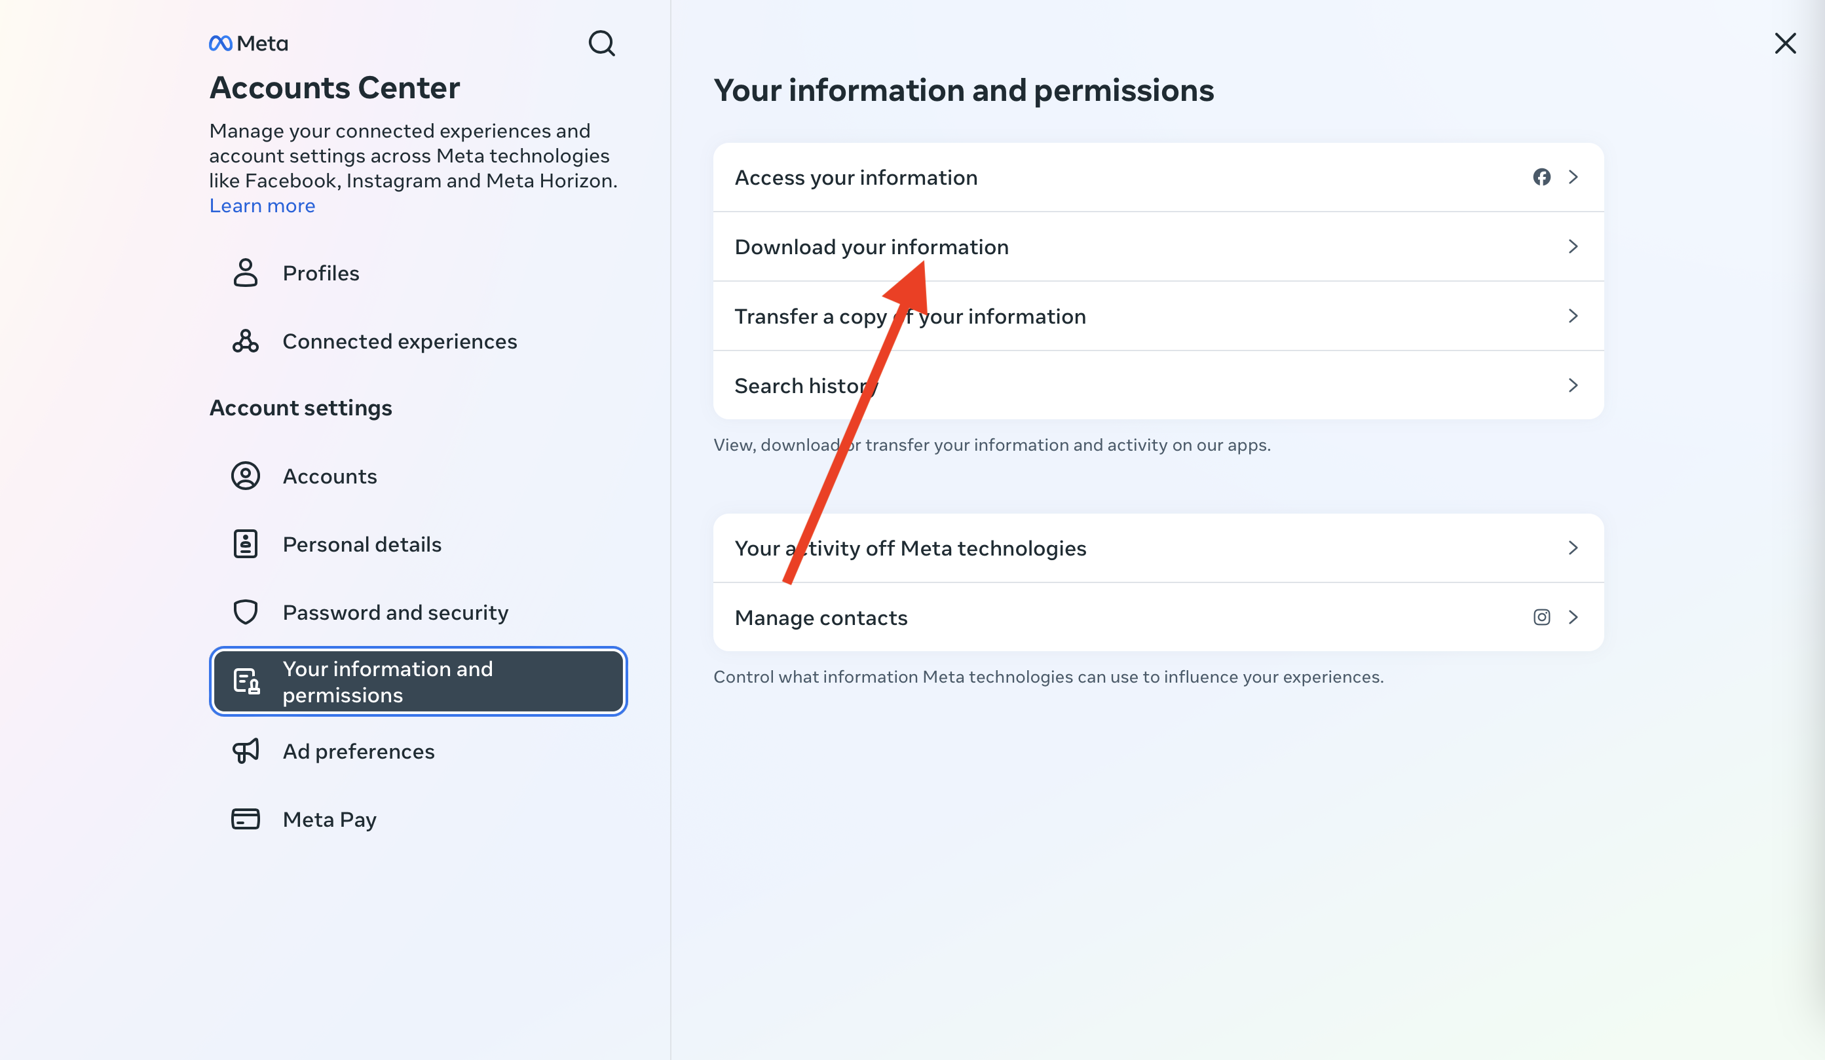Screen dimensions: 1825x1060
Task: Follow the Learn more link
Action: (262, 206)
